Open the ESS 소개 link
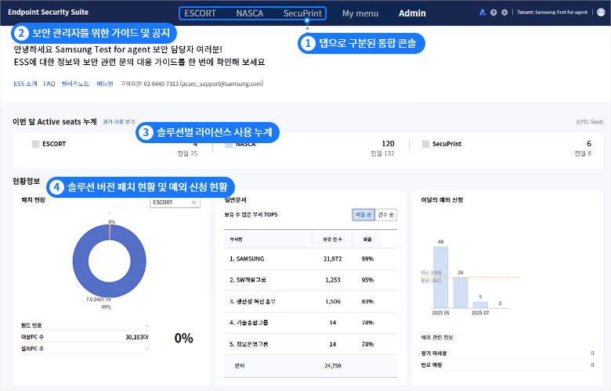Image resolution: width=611 pixels, height=391 pixels. [25, 84]
